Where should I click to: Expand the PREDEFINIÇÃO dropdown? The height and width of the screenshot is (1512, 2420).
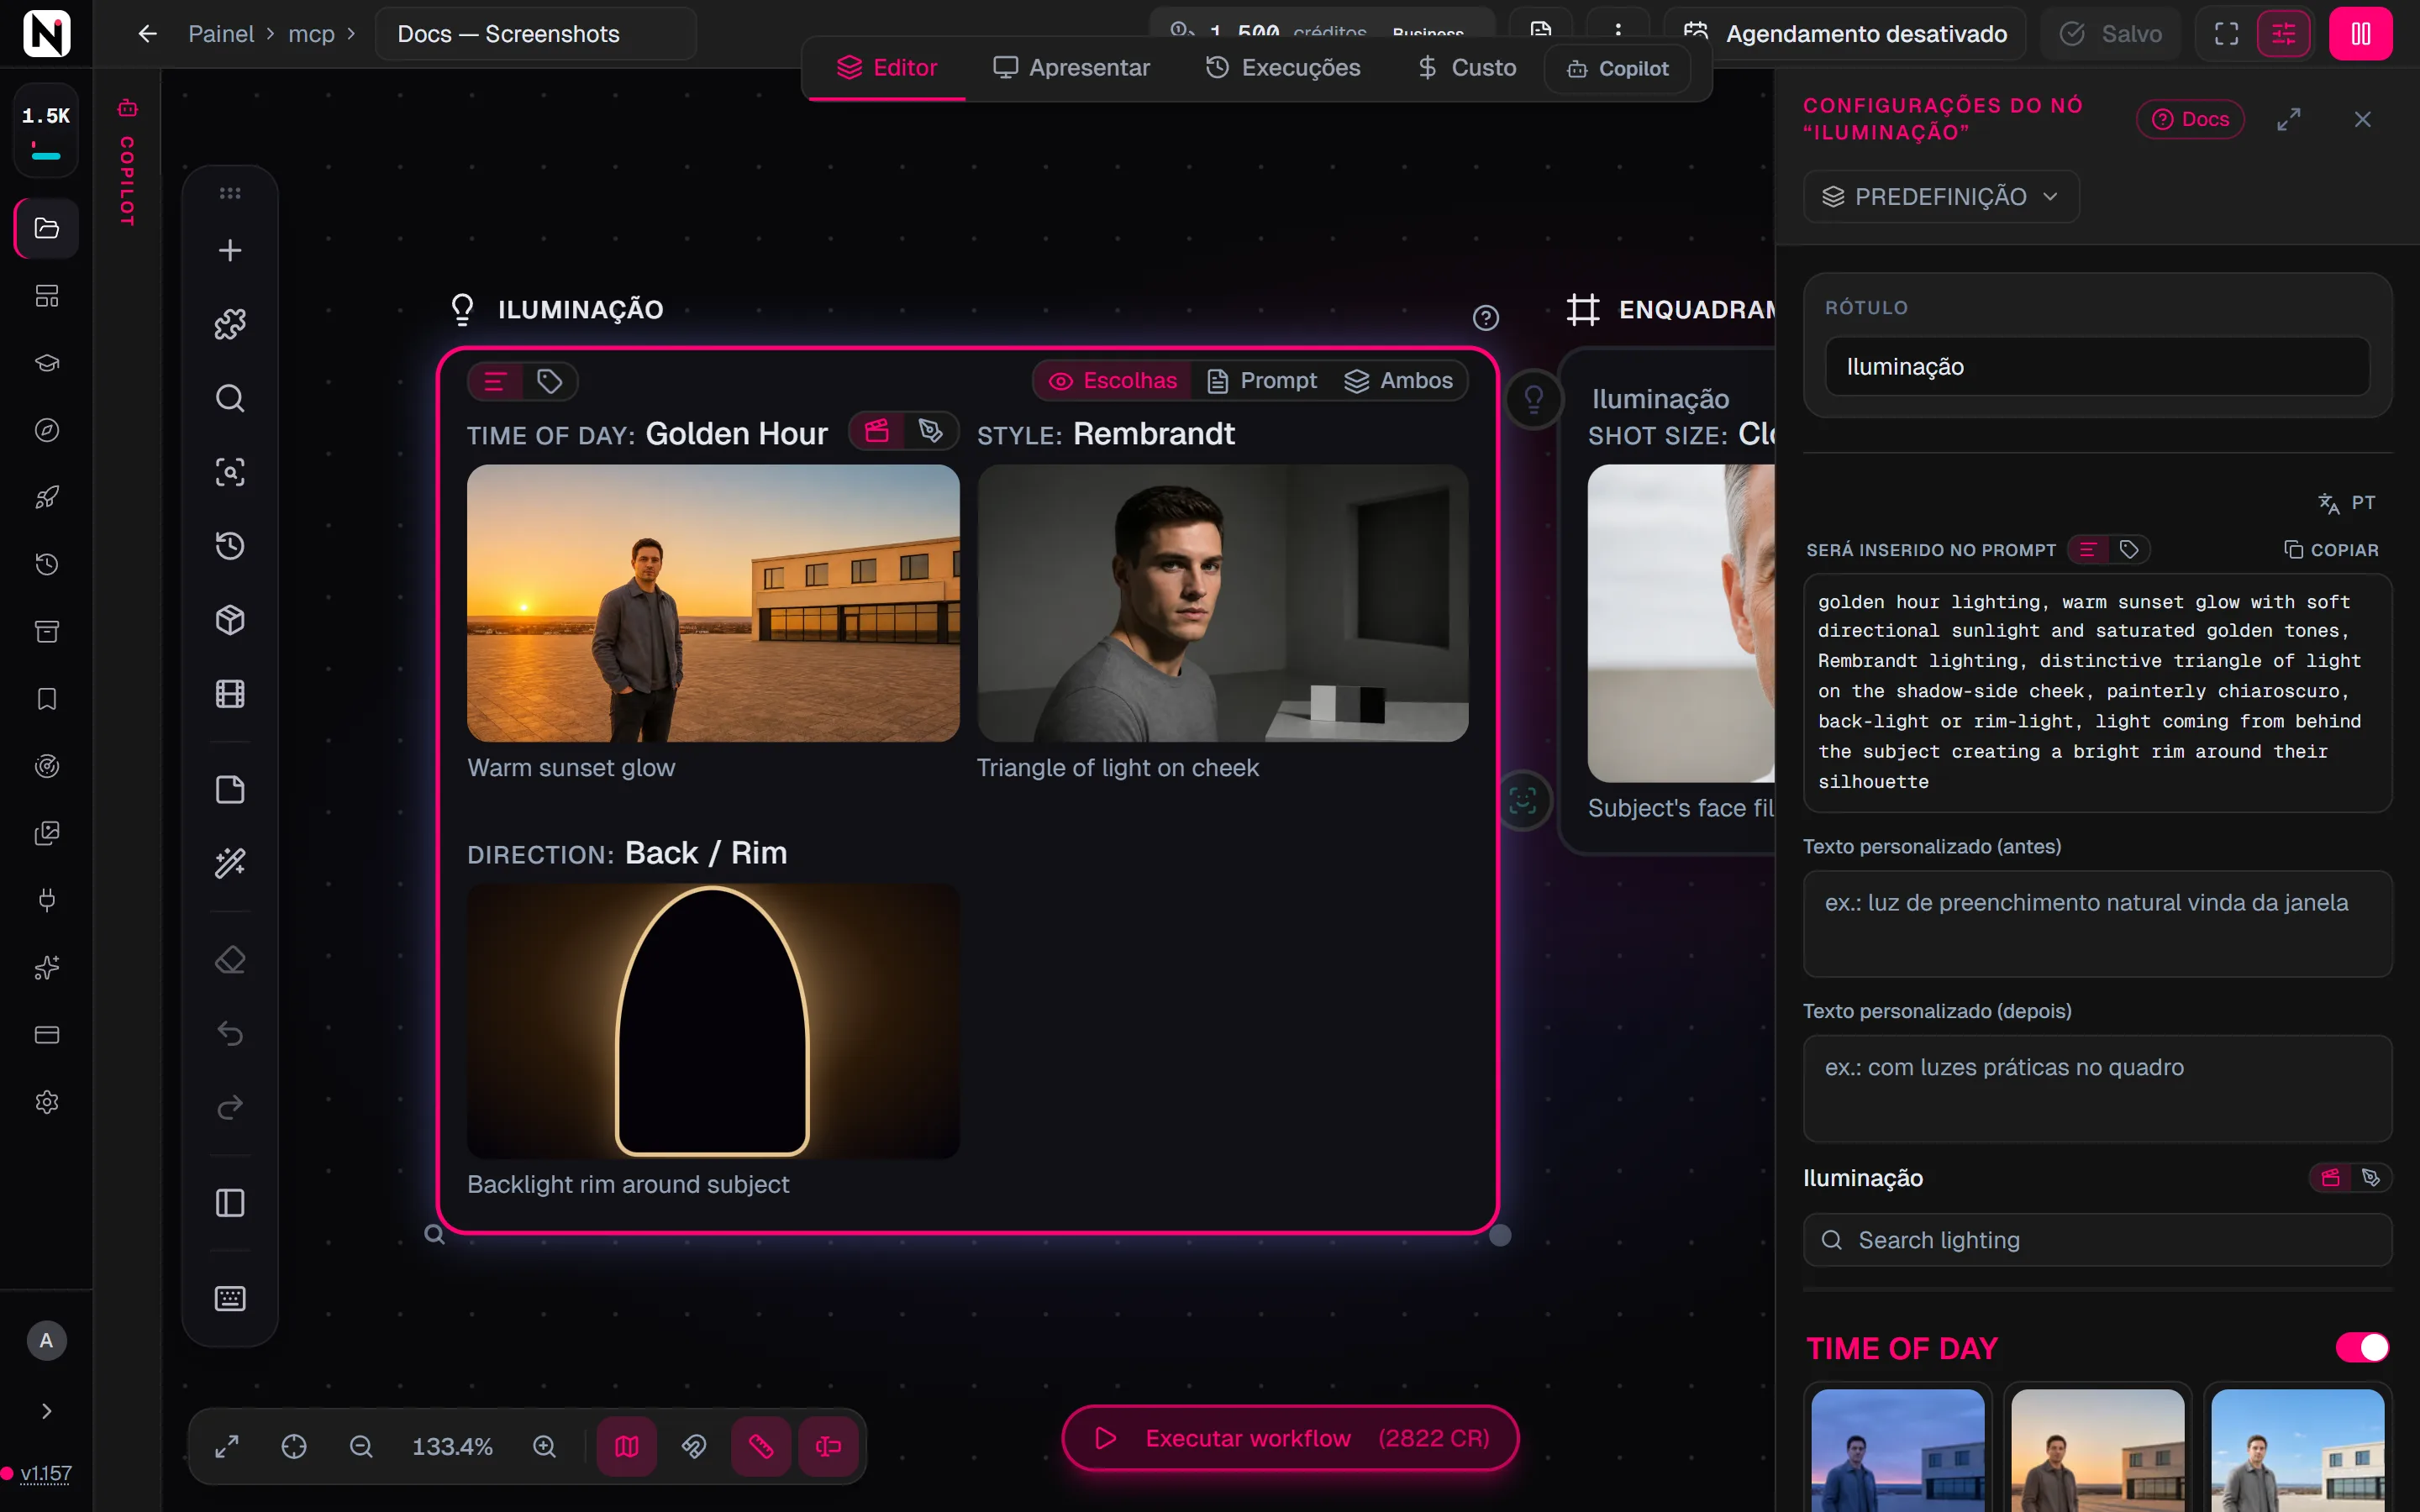coord(1941,197)
